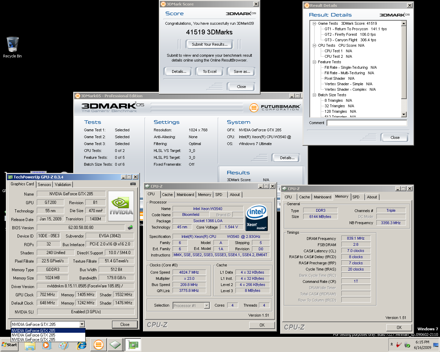440x352 pixels.
Task: Launch Windows Media Player from the taskbar
Action: (47, 345)
